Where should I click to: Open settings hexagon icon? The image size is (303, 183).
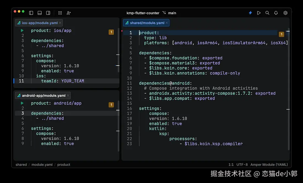coord(285,13)
